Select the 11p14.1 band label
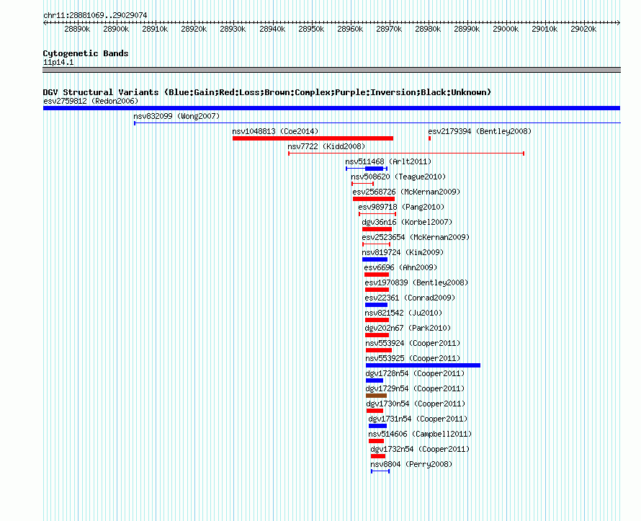The height and width of the screenshot is (521, 641). tap(58, 62)
